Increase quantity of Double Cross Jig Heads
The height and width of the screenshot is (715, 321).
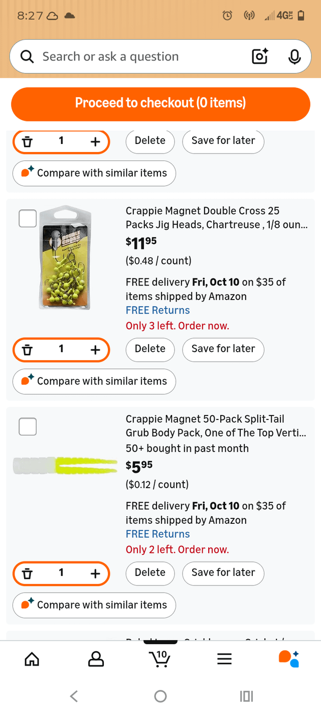click(95, 350)
